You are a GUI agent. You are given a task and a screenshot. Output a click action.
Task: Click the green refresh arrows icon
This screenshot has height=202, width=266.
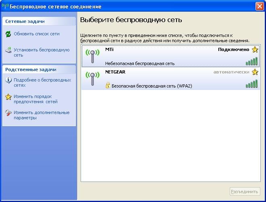click(8, 34)
